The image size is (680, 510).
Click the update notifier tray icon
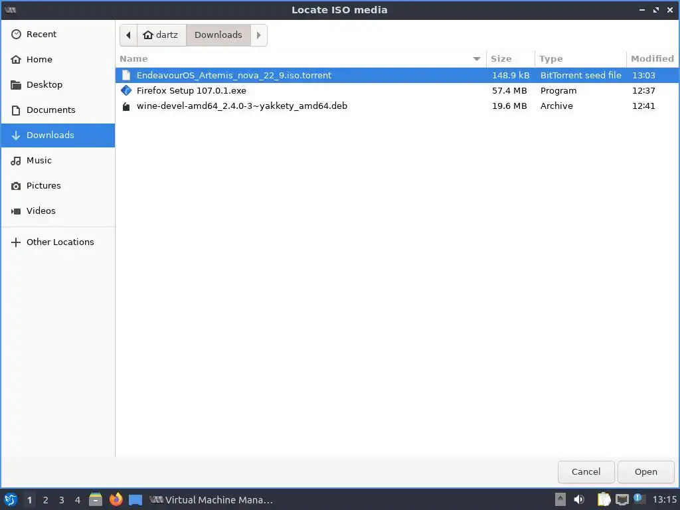pos(638,498)
